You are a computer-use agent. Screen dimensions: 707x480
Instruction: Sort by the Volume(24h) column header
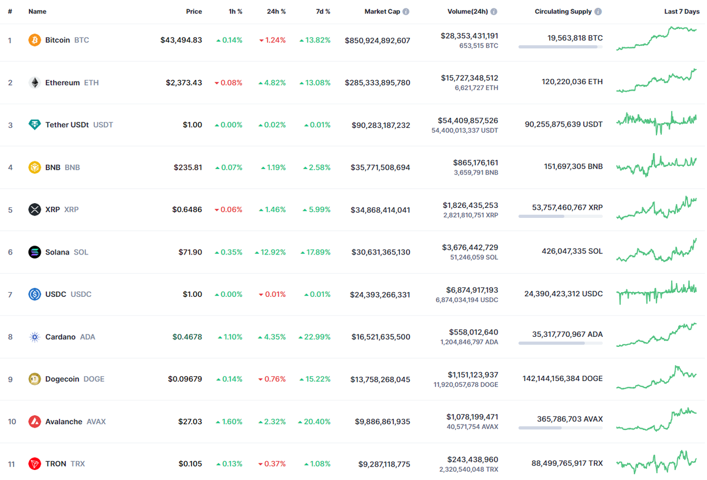coord(467,12)
